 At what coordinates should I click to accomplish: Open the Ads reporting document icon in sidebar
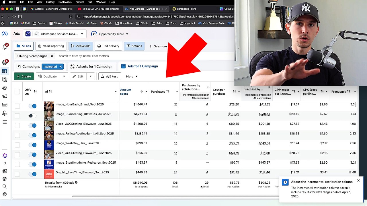(5, 79)
